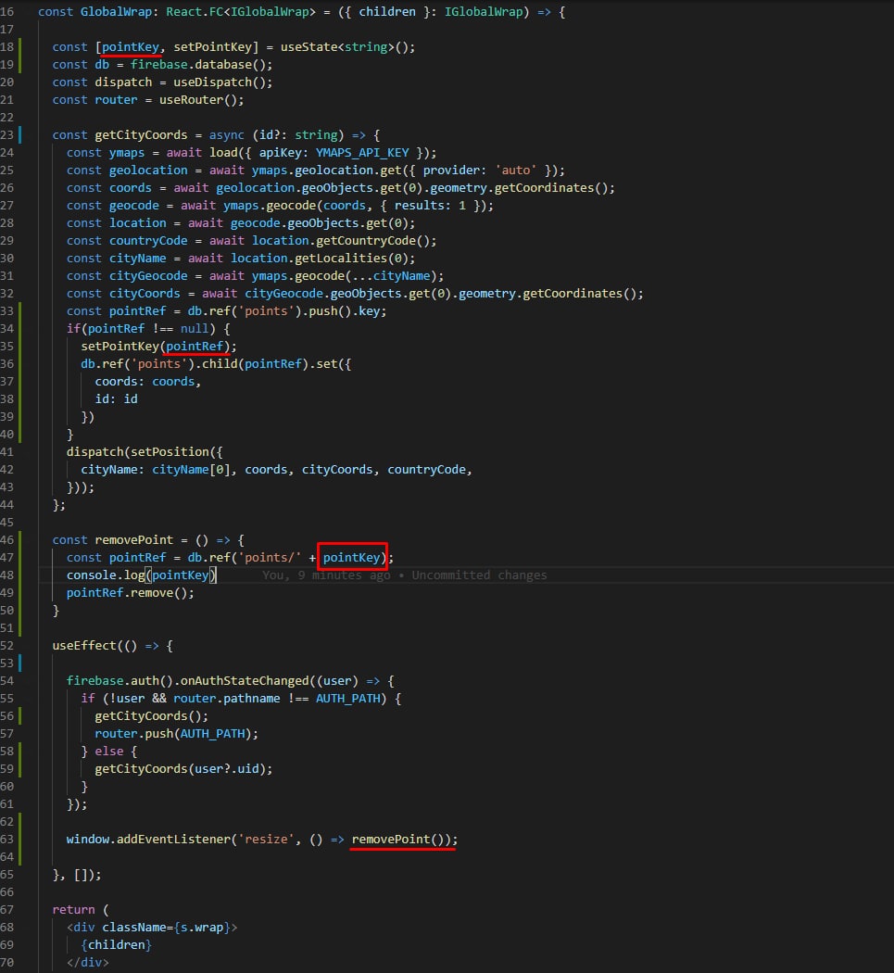Select the GlobalWrap component name on line 16
This screenshot has width=894, height=973.
tap(116, 12)
